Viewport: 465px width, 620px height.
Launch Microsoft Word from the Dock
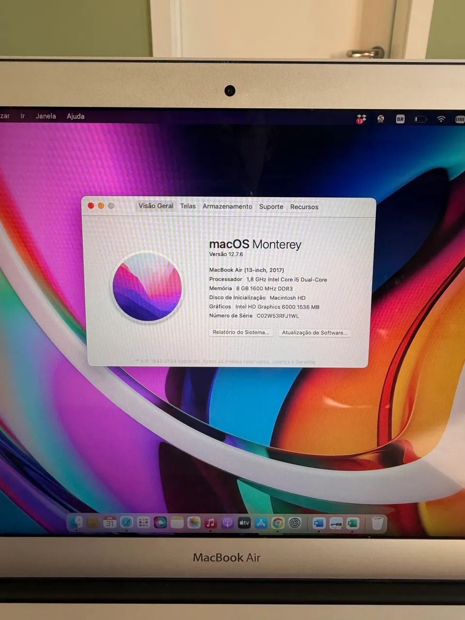(318, 523)
